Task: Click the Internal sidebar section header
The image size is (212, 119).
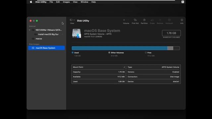Action: (32, 26)
